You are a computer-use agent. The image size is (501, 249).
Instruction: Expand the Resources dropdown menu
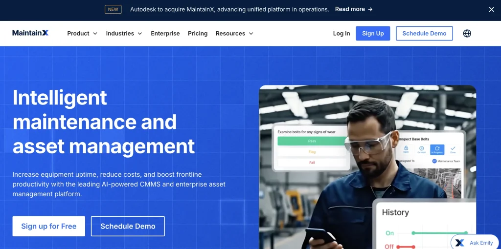click(x=234, y=34)
